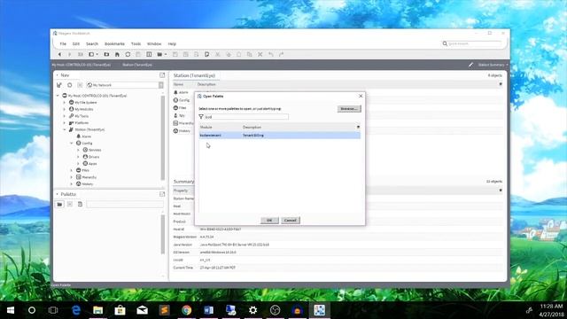The image size is (567, 319).
Task: Click the Close Palette icon in Palette panel
Action: pos(70,205)
